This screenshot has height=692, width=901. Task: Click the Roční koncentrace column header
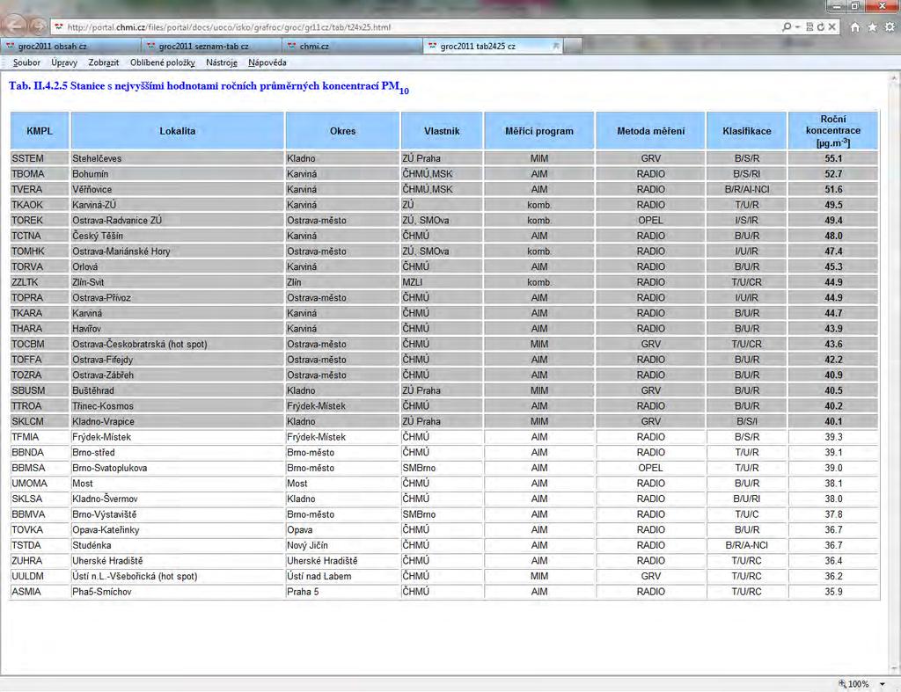click(833, 131)
